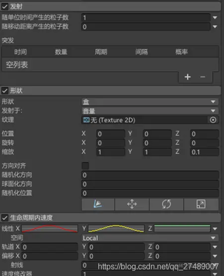This screenshot has width=224, height=276.
Task: Collapse the 发射 module header bar
Action: point(110,6)
